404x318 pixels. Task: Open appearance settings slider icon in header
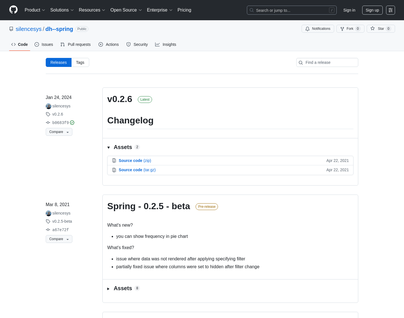click(391, 10)
